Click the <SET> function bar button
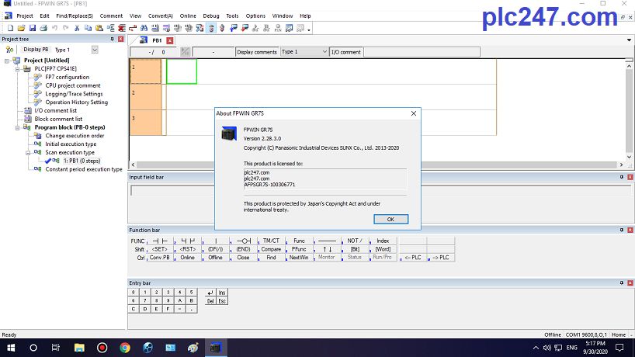 click(160, 249)
